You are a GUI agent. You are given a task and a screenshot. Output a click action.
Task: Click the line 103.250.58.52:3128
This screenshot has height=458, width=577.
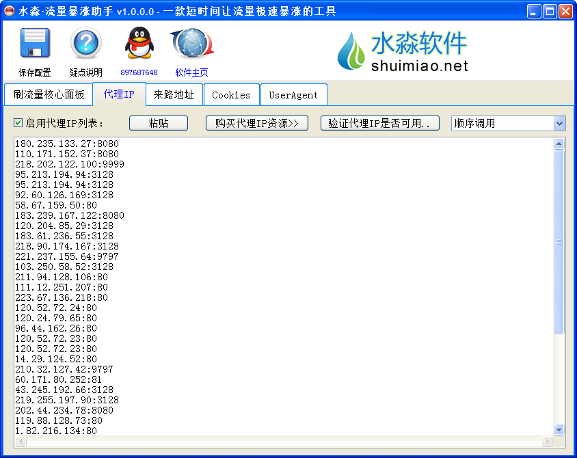(64, 267)
